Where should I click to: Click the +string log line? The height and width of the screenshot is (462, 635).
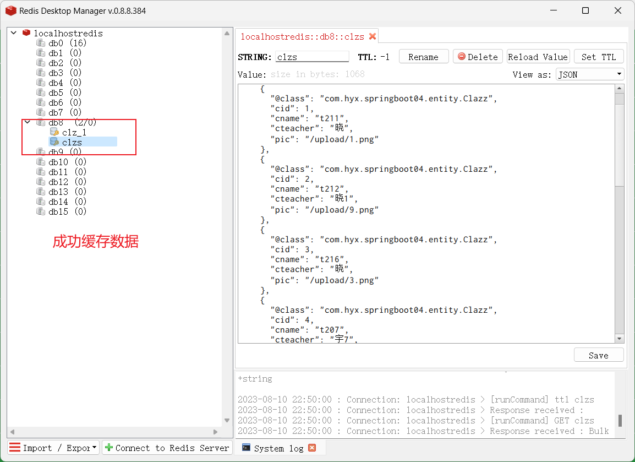[x=255, y=378]
